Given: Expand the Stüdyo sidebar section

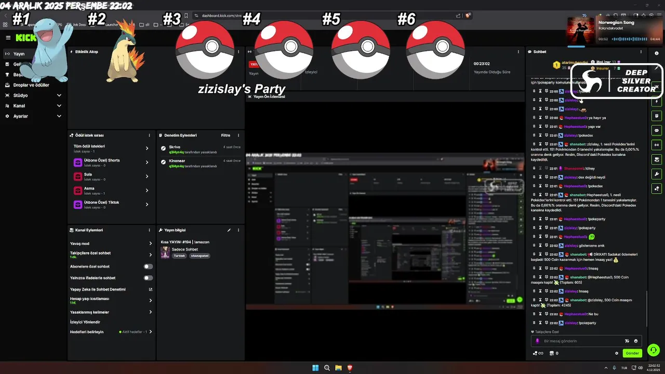Looking at the screenshot, I should [33, 96].
